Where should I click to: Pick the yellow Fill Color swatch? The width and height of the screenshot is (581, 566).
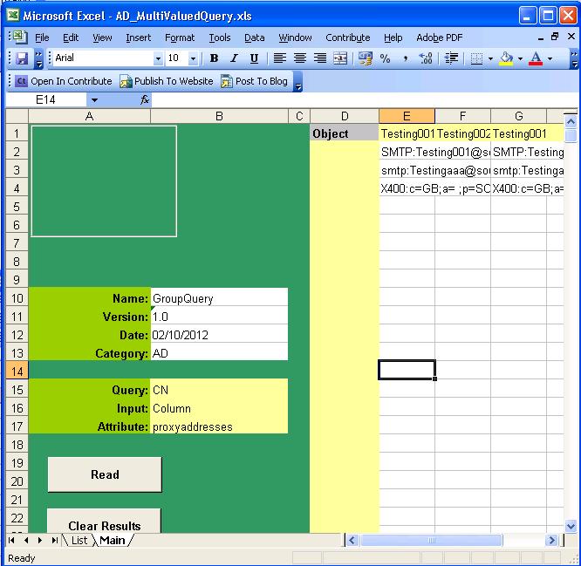(506, 58)
